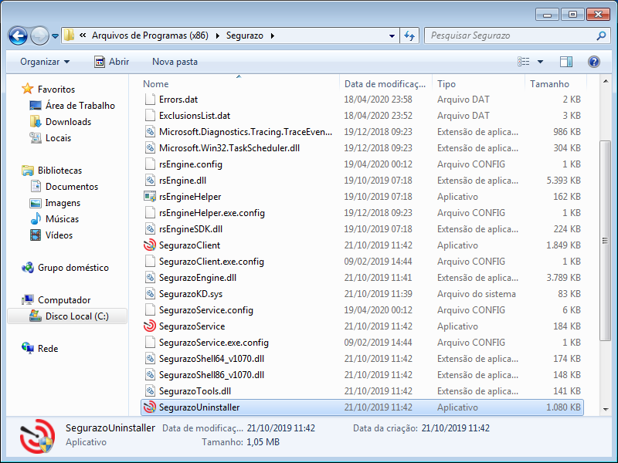
Task: Select the SegurazoService application icon
Action: tap(150, 326)
